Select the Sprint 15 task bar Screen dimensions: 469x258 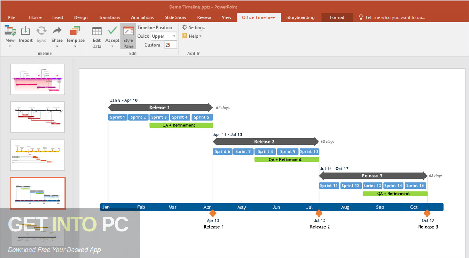click(x=415, y=186)
